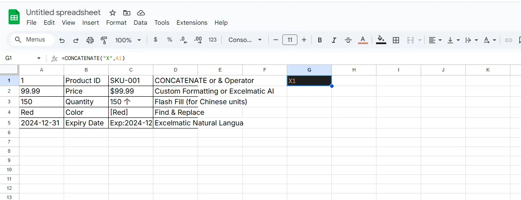Open the Extensions menu
Viewport: 521px width, 200px height.
192,23
